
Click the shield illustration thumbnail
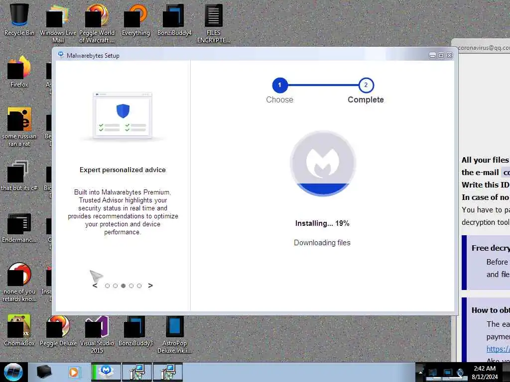tap(123, 115)
